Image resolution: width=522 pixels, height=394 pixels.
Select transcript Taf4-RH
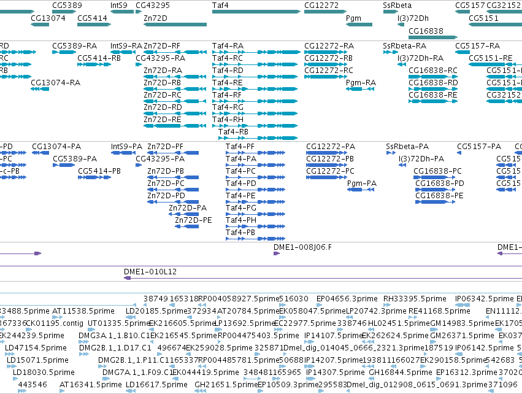coord(255,126)
